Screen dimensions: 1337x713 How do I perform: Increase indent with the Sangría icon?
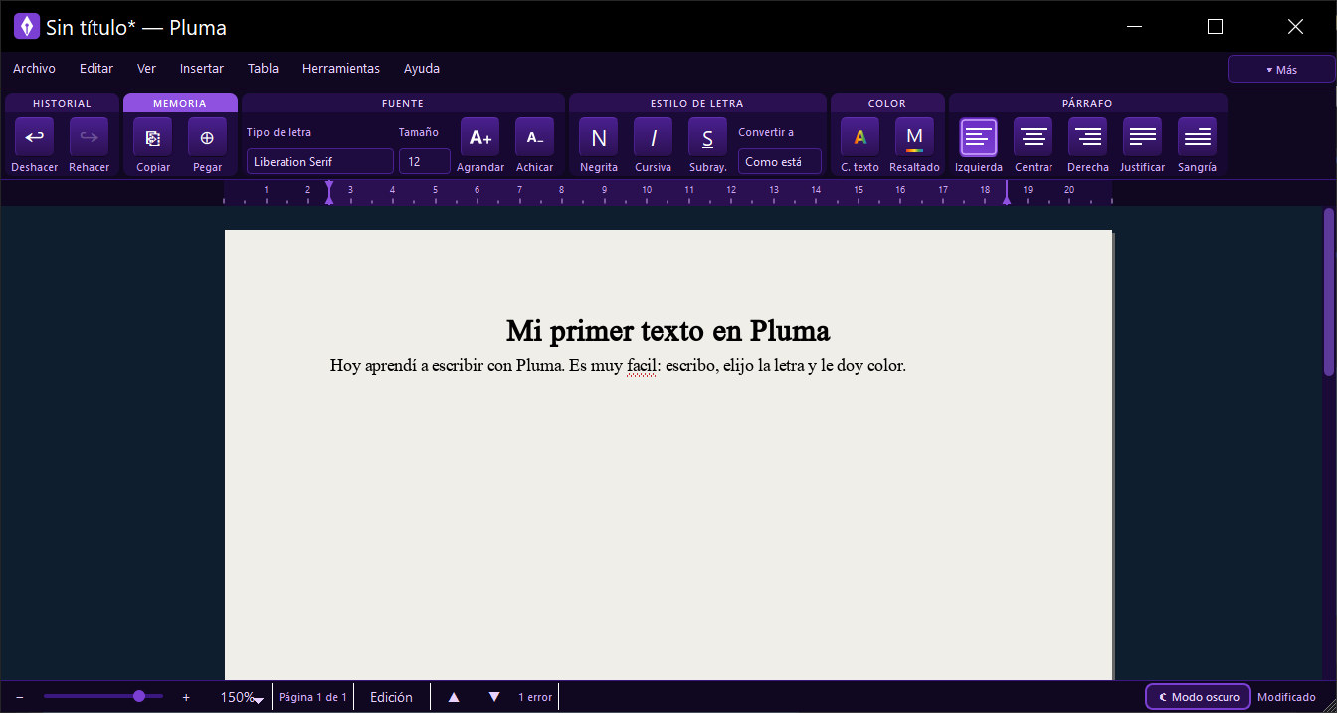[1197, 137]
